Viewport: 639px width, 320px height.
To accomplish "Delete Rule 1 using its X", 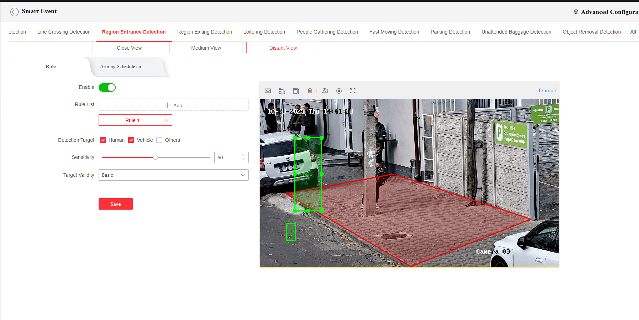I will [x=166, y=120].
